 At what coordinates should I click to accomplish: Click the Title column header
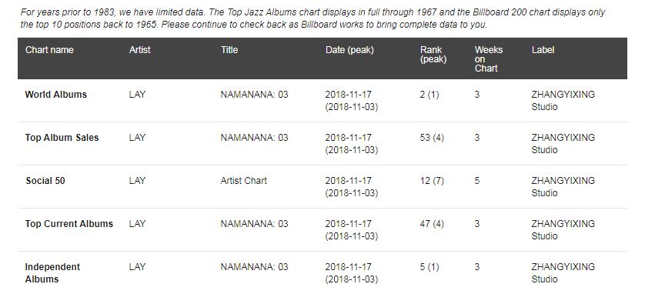229,50
